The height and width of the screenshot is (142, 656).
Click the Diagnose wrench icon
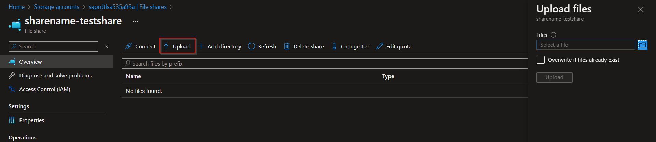point(12,75)
